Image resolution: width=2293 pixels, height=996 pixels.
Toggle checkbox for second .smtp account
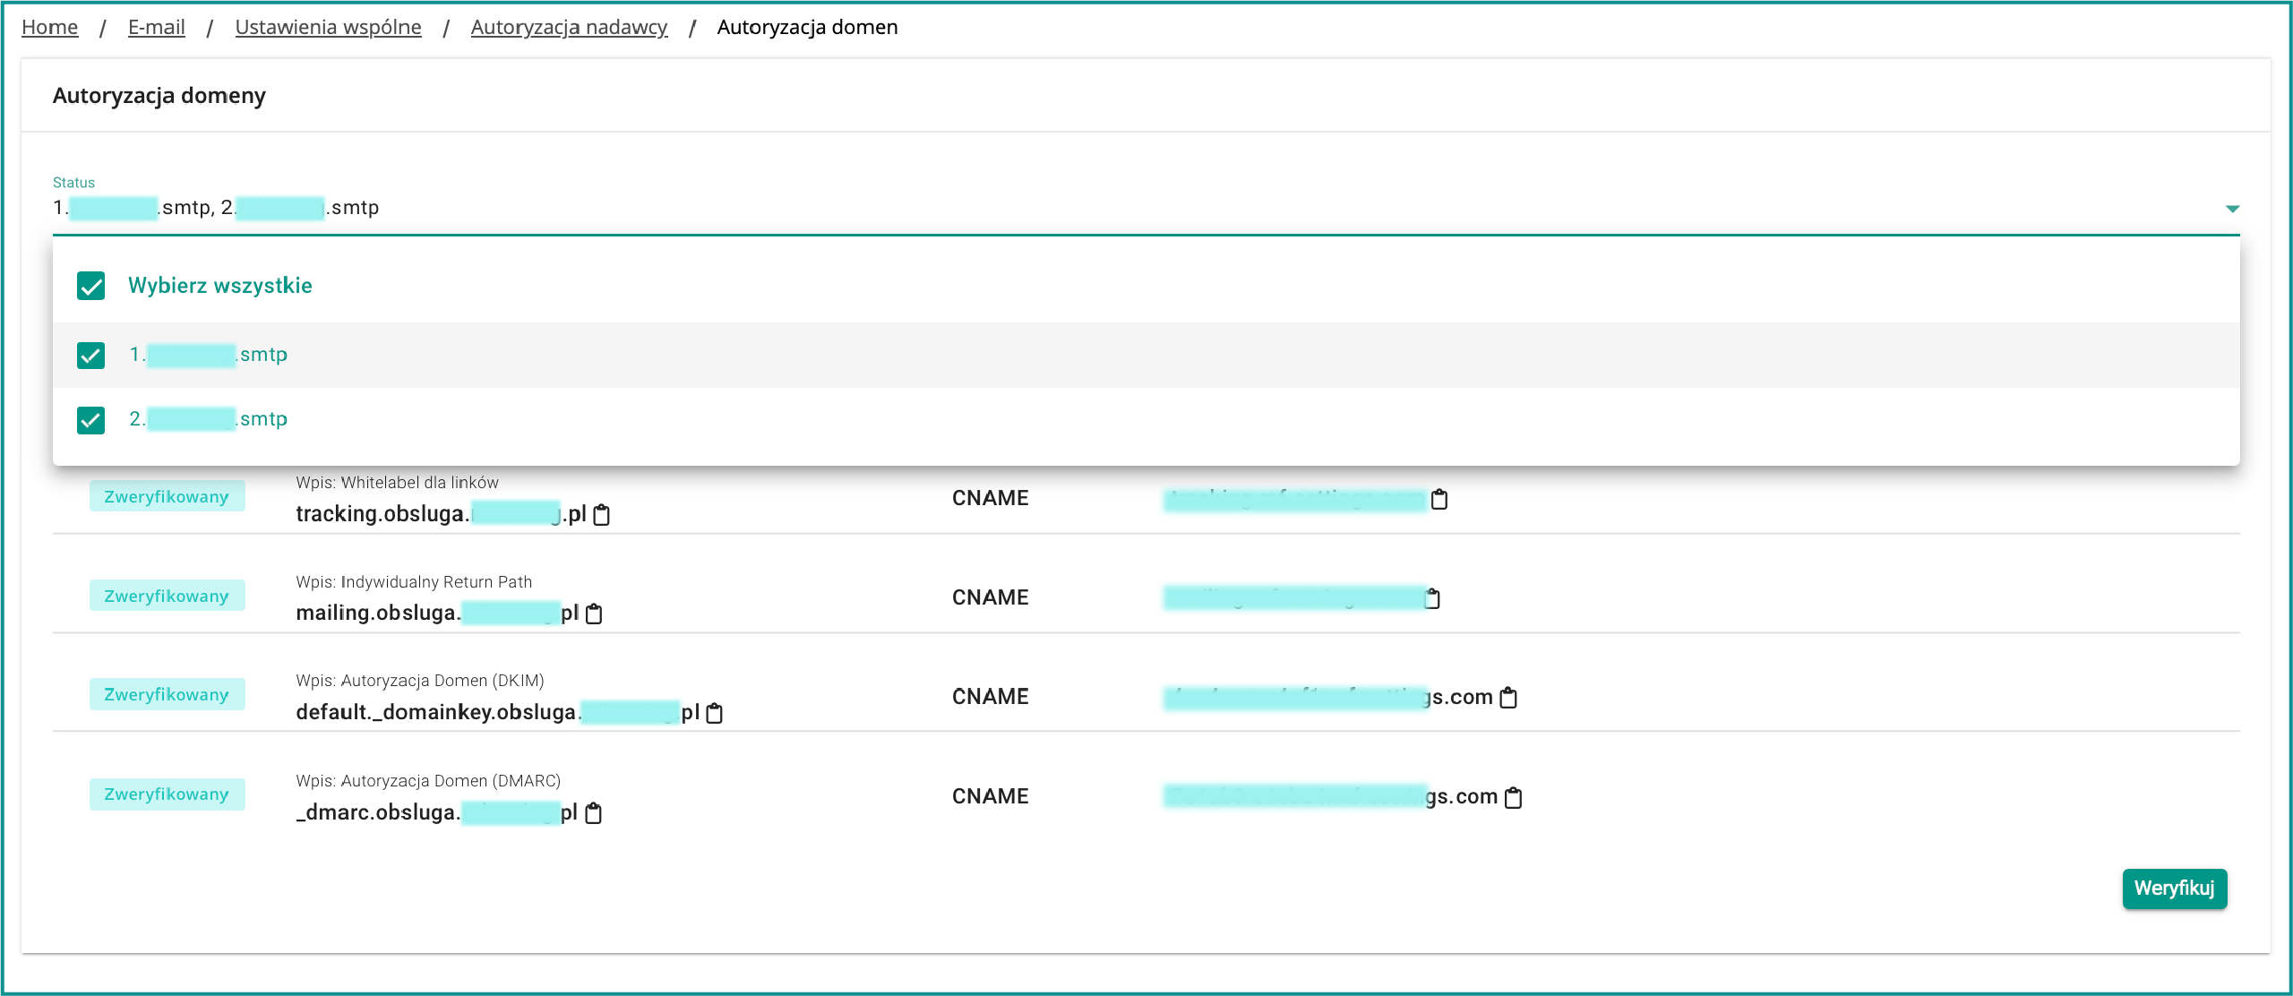pos(90,420)
